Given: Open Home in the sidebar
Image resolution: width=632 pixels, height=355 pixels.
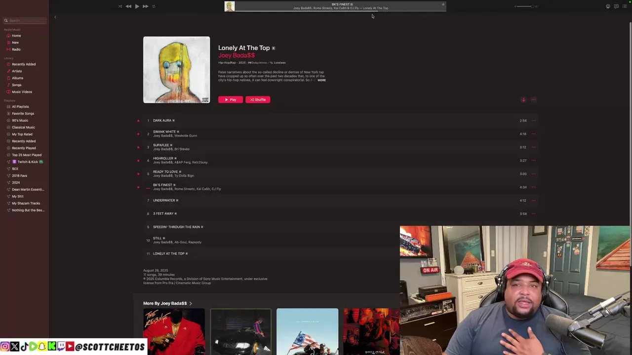Looking at the screenshot, I should pos(16,35).
